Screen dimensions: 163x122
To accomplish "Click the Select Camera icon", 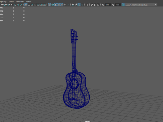I will coord(2,5).
